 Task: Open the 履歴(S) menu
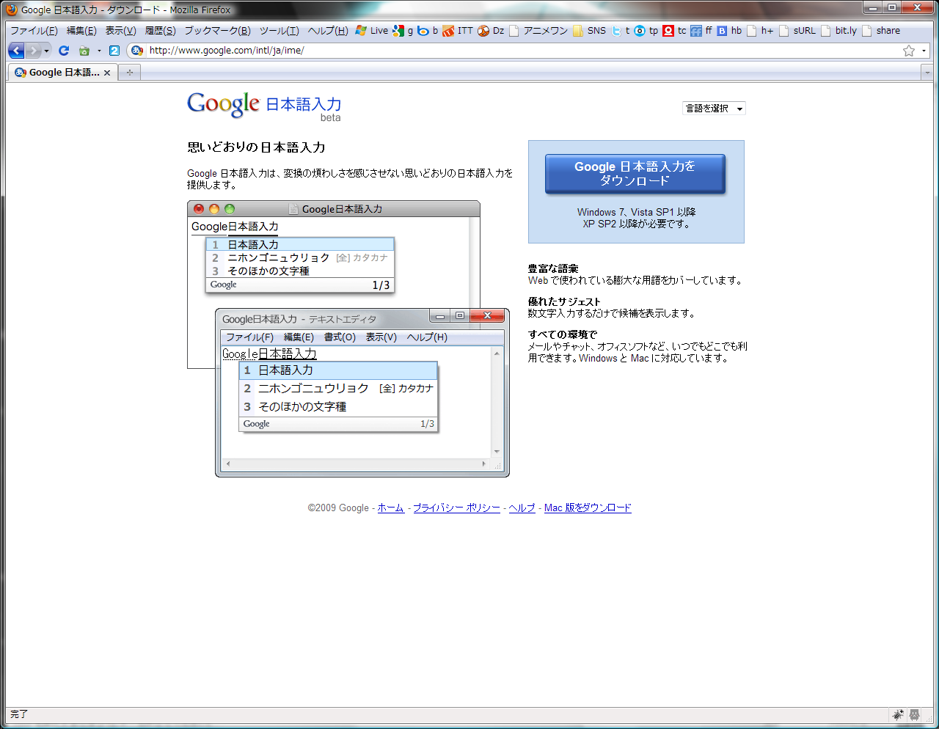(160, 31)
